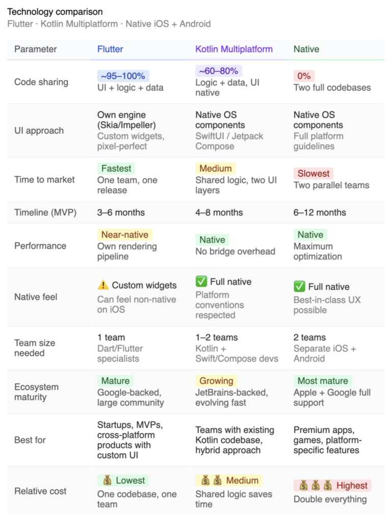Click the blue ~95–100% code sharing badge
This screenshot has height=522, width=392.
(x=123, y=76)
